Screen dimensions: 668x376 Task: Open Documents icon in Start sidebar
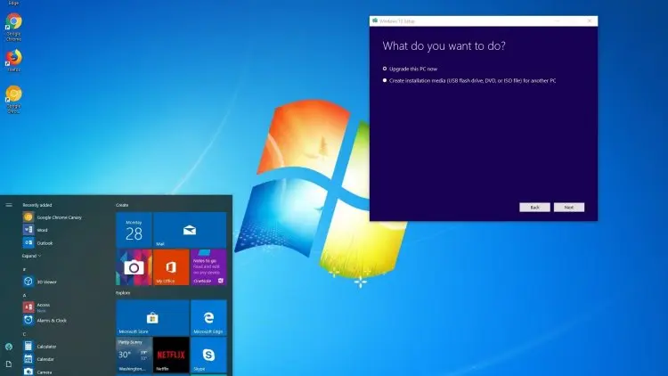[9, 364]
